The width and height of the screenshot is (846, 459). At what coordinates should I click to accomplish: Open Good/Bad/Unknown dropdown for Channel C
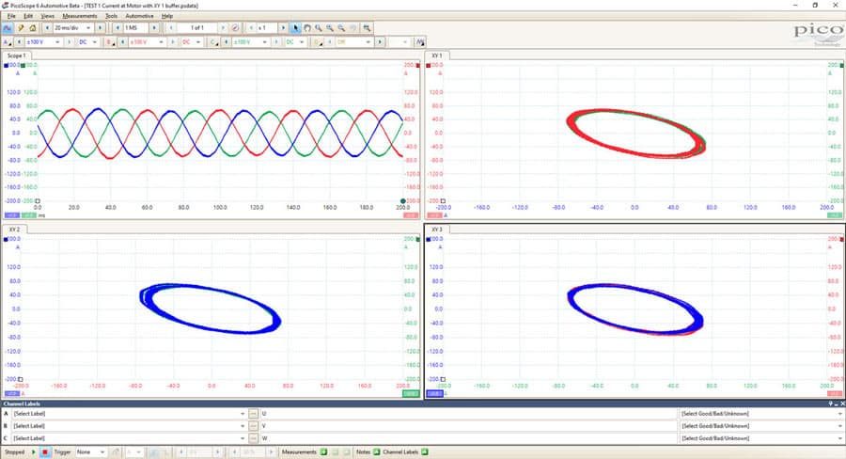[761, 438]
